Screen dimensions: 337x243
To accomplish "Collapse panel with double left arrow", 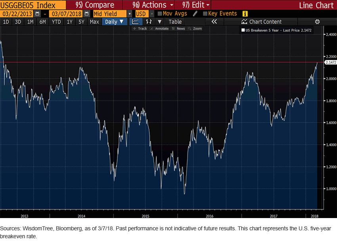I will (x=214, y=22).
